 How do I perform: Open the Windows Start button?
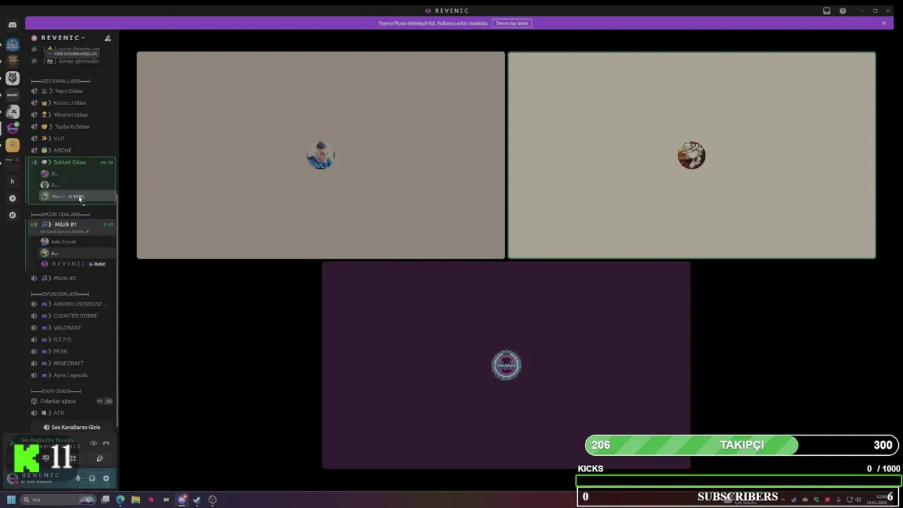(x=11, y=500)
